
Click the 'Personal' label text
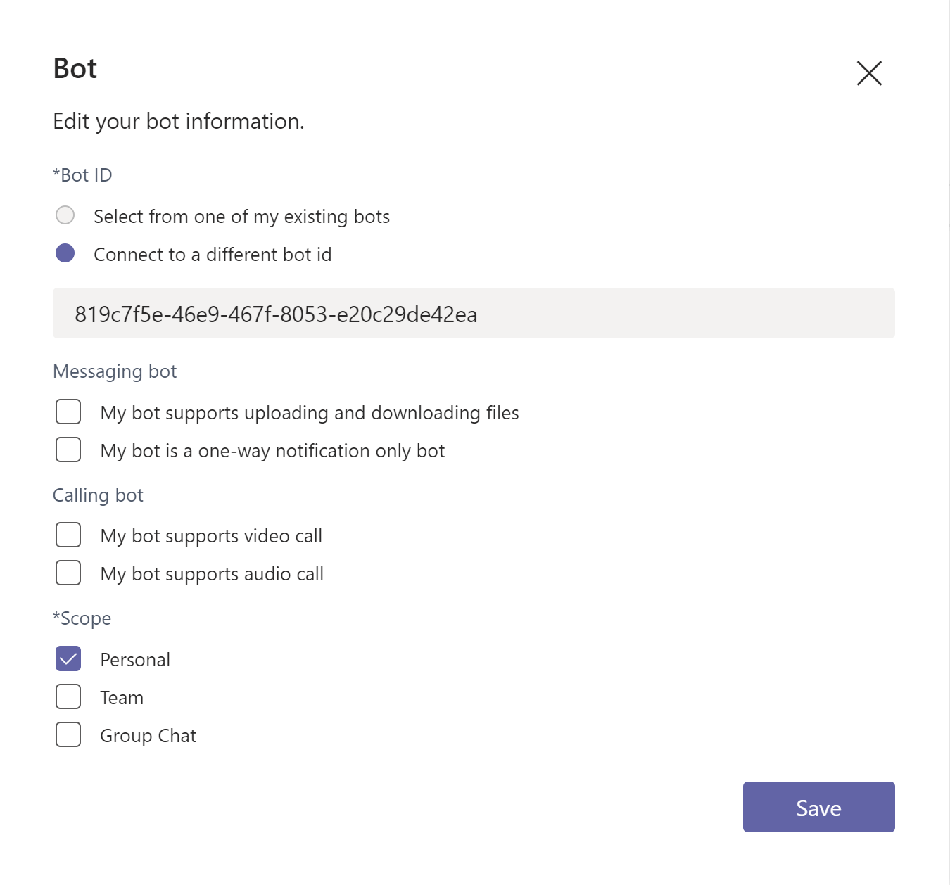(x=135, y=660)
